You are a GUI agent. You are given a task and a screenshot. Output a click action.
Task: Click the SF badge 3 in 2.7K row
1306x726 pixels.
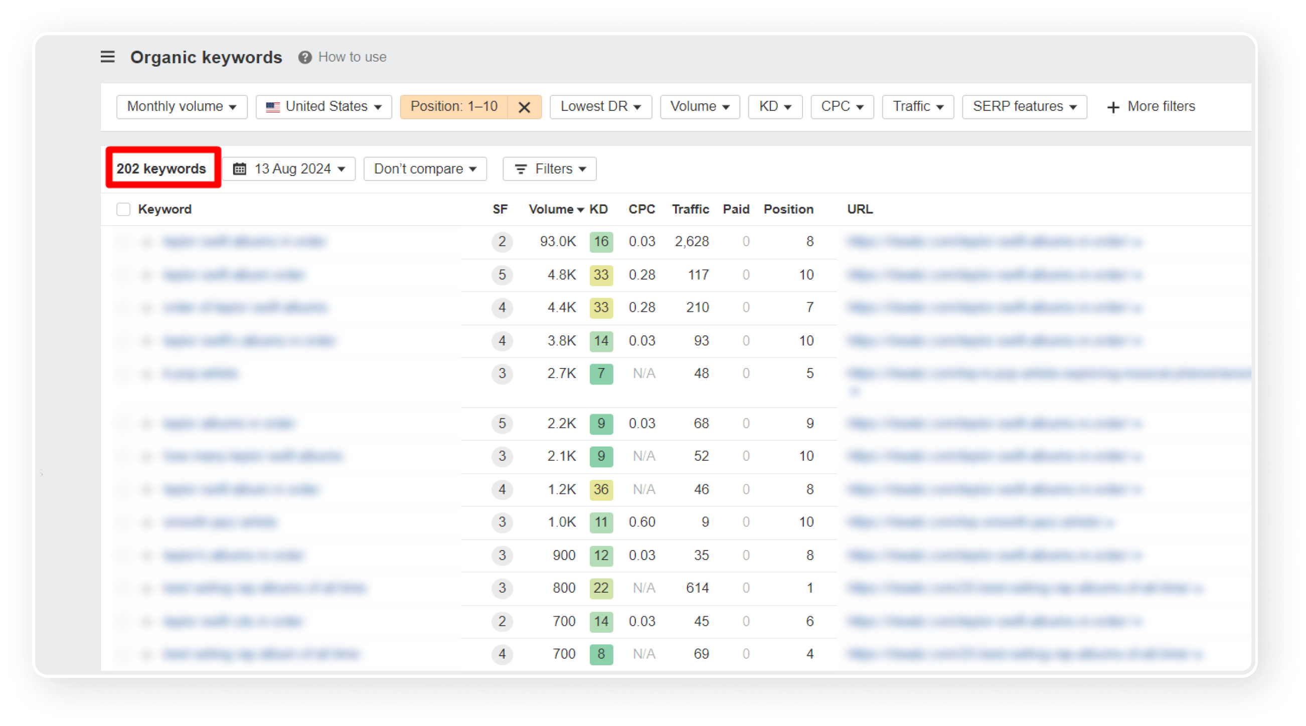(502, 374)
